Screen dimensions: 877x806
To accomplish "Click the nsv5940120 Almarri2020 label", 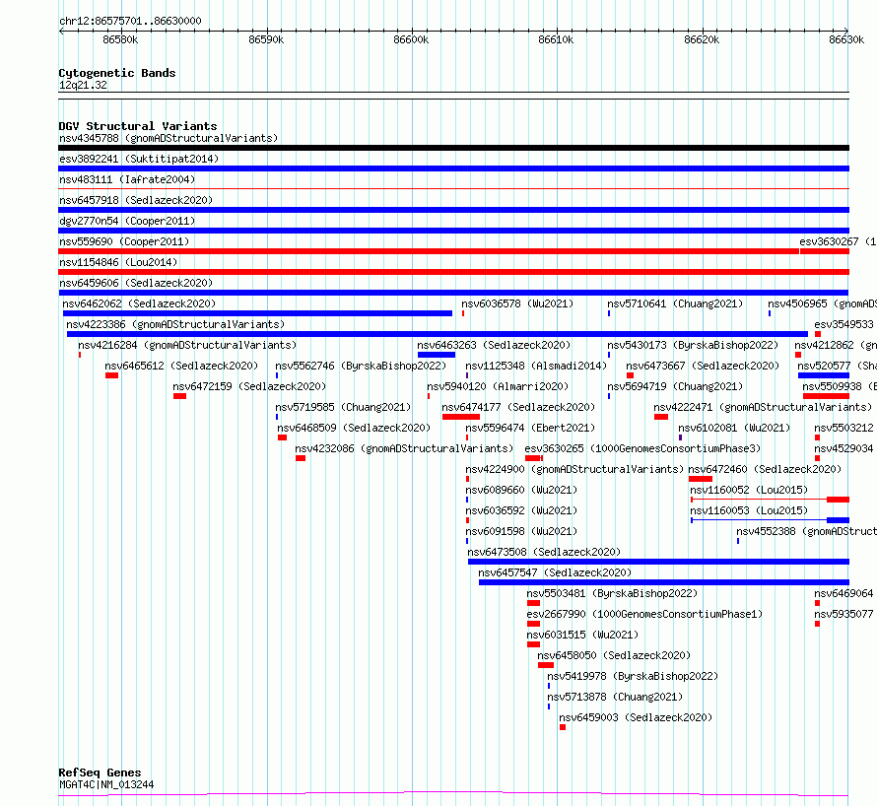I will [498, 386].
